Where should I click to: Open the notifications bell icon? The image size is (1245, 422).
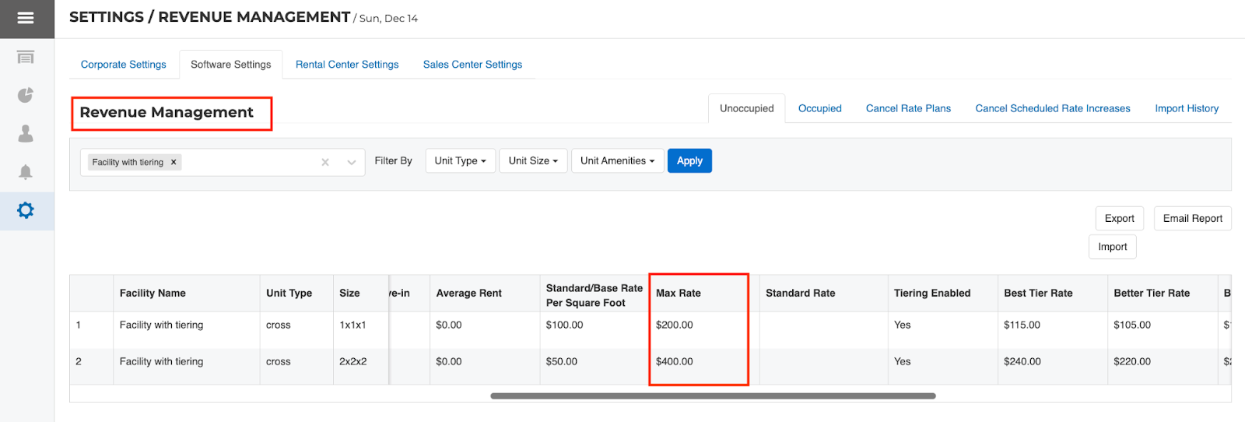[x=26, y=172]
